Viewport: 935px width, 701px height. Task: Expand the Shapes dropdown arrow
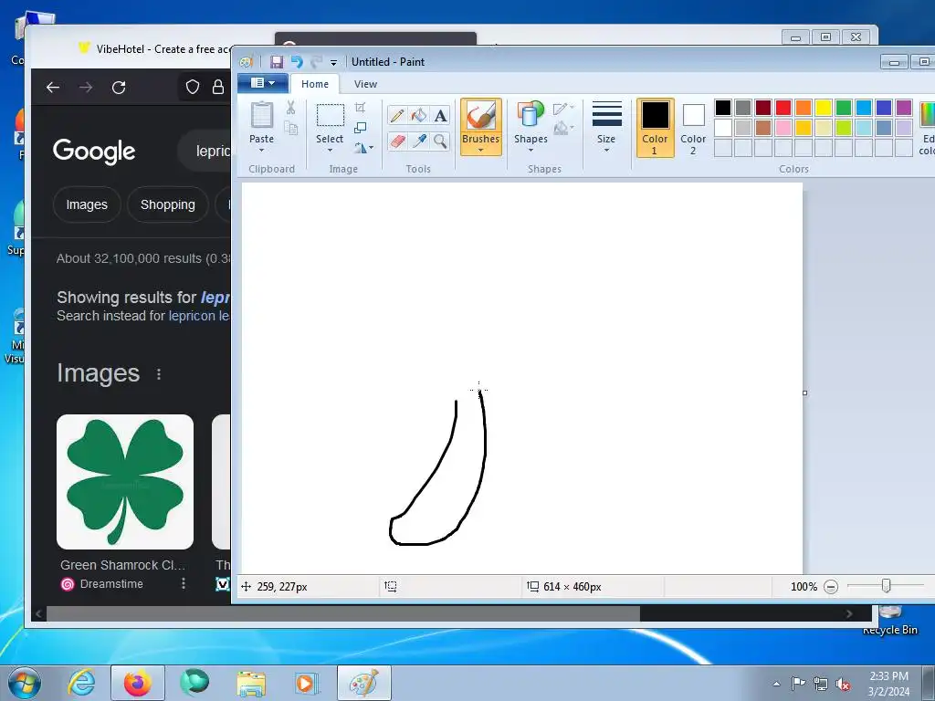tap(531, 151)
